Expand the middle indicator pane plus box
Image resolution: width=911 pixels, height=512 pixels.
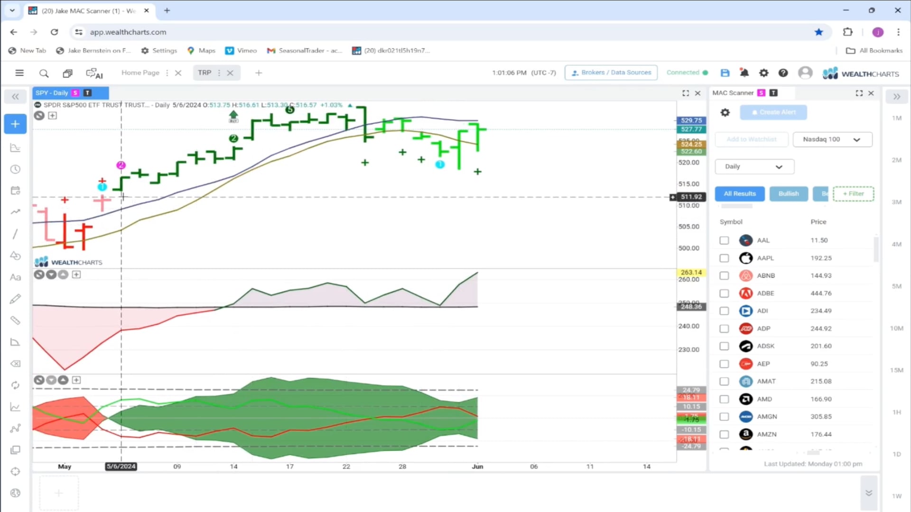point(76,275)
